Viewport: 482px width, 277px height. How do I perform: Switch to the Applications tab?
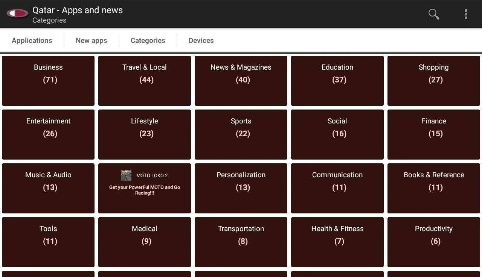point(32,40)
